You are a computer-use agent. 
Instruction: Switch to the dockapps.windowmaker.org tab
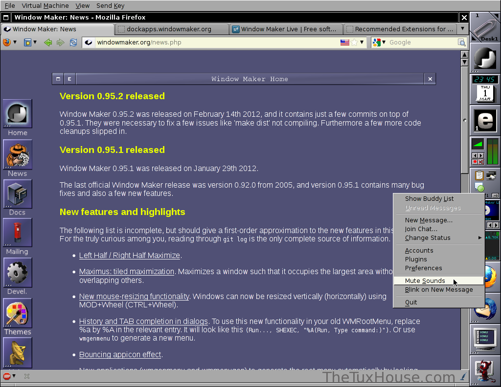tap(169, 29)
